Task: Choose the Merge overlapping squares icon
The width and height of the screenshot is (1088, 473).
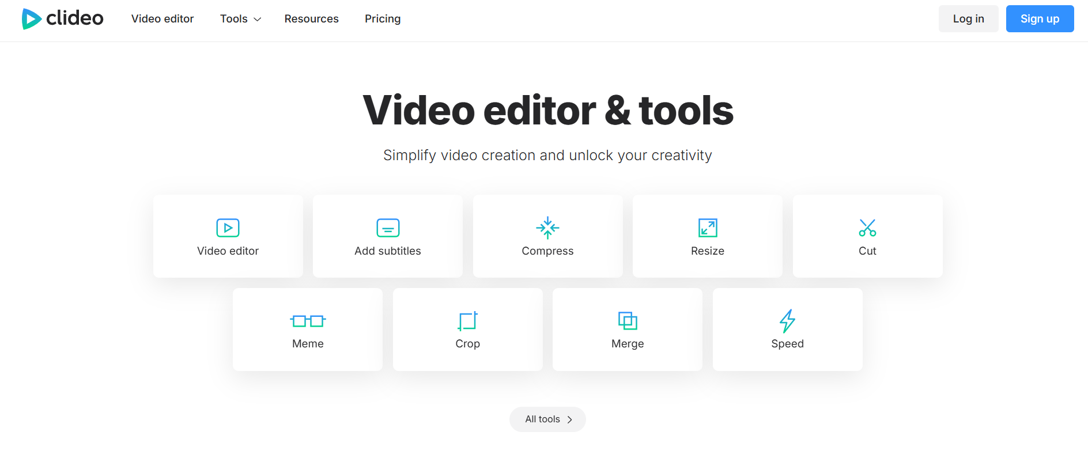Action: coord(628,320)
